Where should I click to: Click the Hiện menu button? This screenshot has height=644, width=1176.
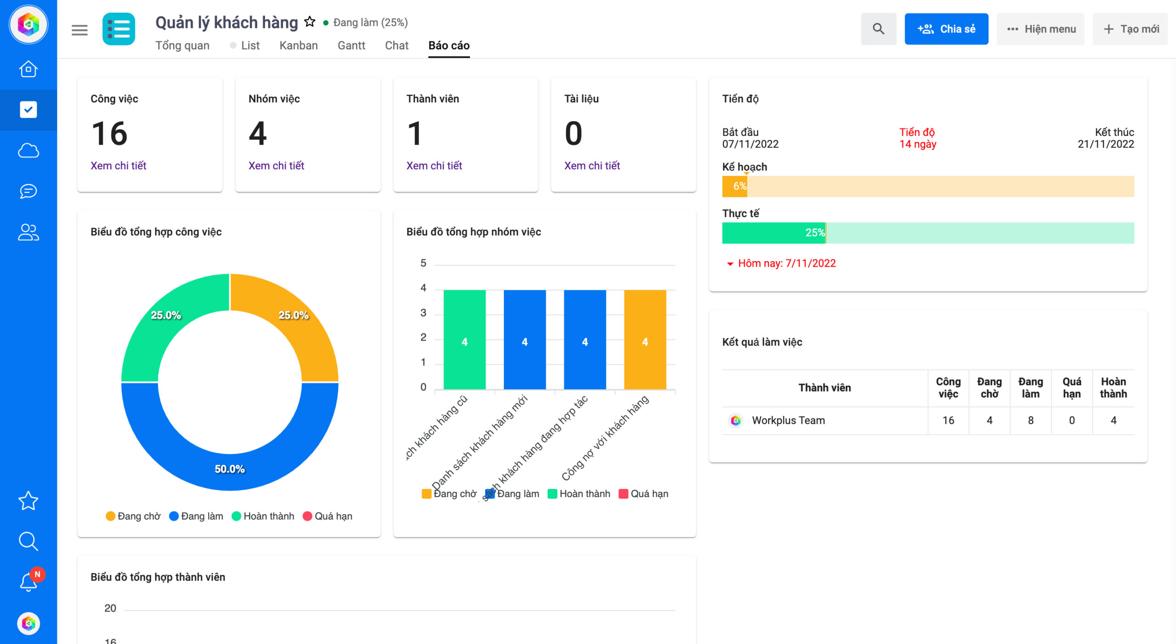[x=1040, y=29]
